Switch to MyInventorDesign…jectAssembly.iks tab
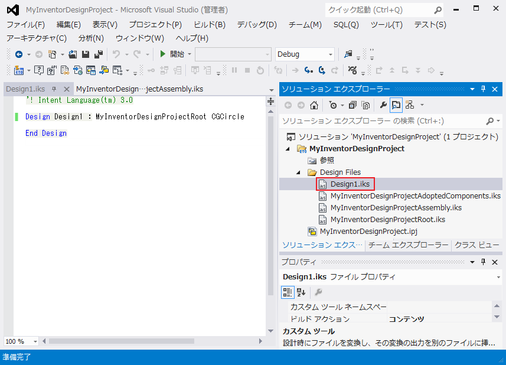 coord(140,89)
